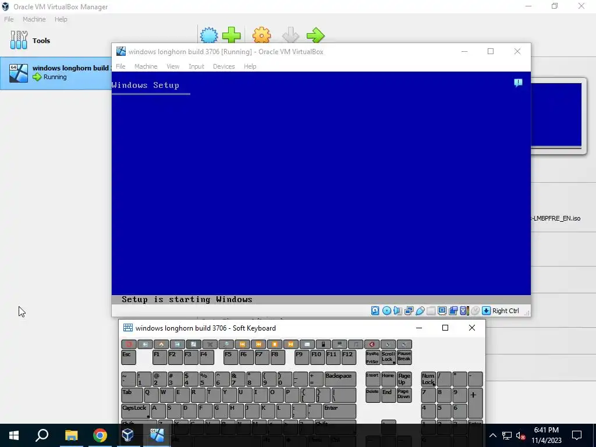
Task: Click the greyed Discard arrow icon
Action: tap(290, 36)
